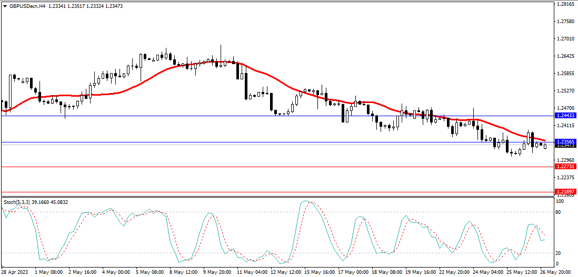Click the 4 May 00:00 time label
Screen dimensions: 578x277
[115, 273]
